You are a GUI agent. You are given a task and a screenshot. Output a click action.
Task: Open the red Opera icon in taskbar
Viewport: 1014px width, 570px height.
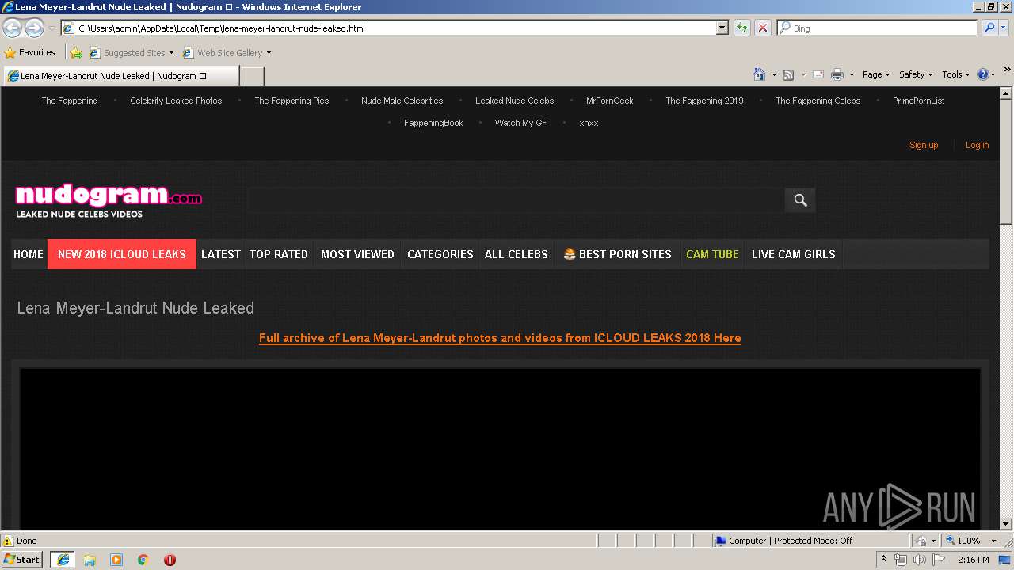(170, 560)
